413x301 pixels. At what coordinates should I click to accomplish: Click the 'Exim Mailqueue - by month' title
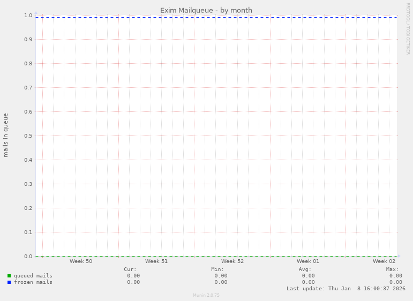[x=206, y=10]
